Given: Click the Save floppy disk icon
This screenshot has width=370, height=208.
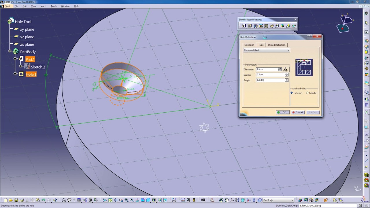Looking at the screenshot, I should tap(16, 200).
